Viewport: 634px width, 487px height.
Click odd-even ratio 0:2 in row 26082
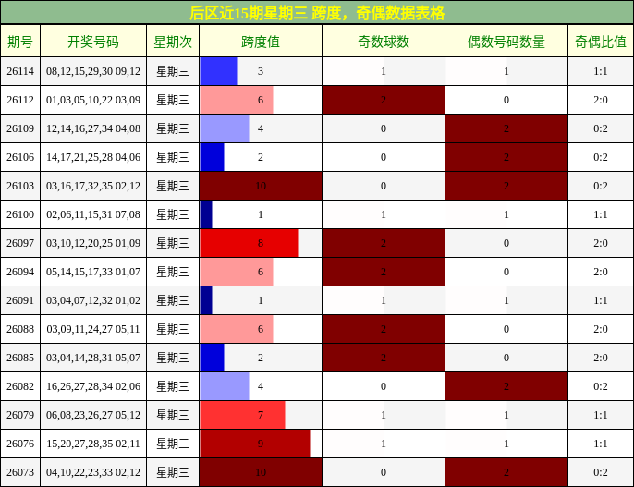point(601,387)
